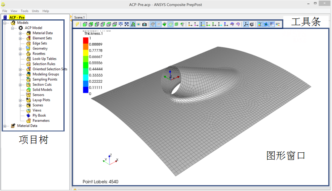Click the magenta-dot axis direction icon

click(196, 24)
